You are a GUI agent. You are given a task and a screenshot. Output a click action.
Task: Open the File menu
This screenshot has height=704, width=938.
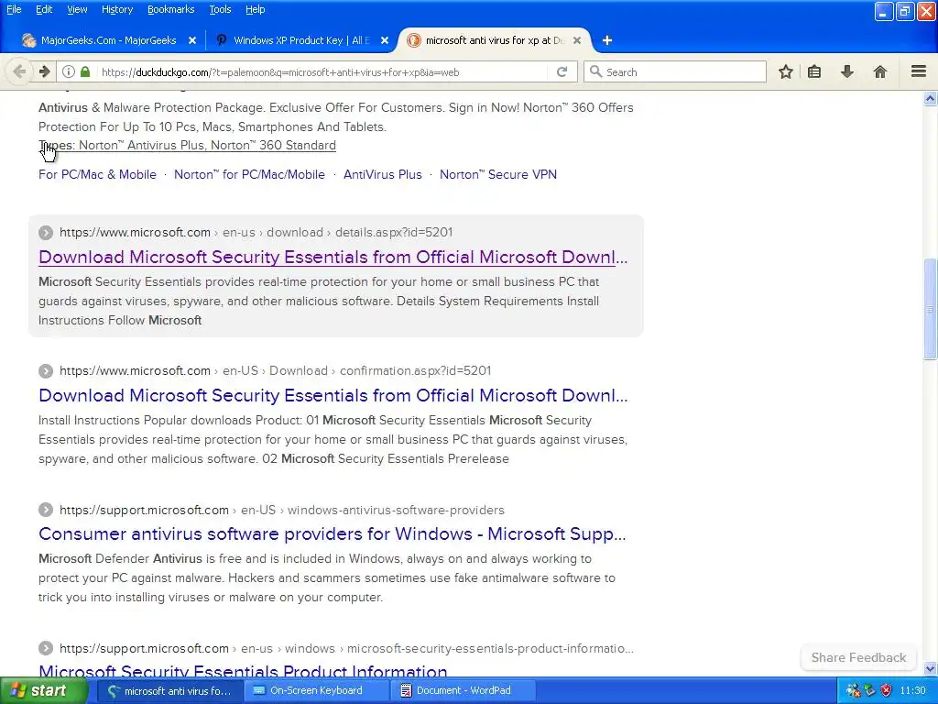14,9
